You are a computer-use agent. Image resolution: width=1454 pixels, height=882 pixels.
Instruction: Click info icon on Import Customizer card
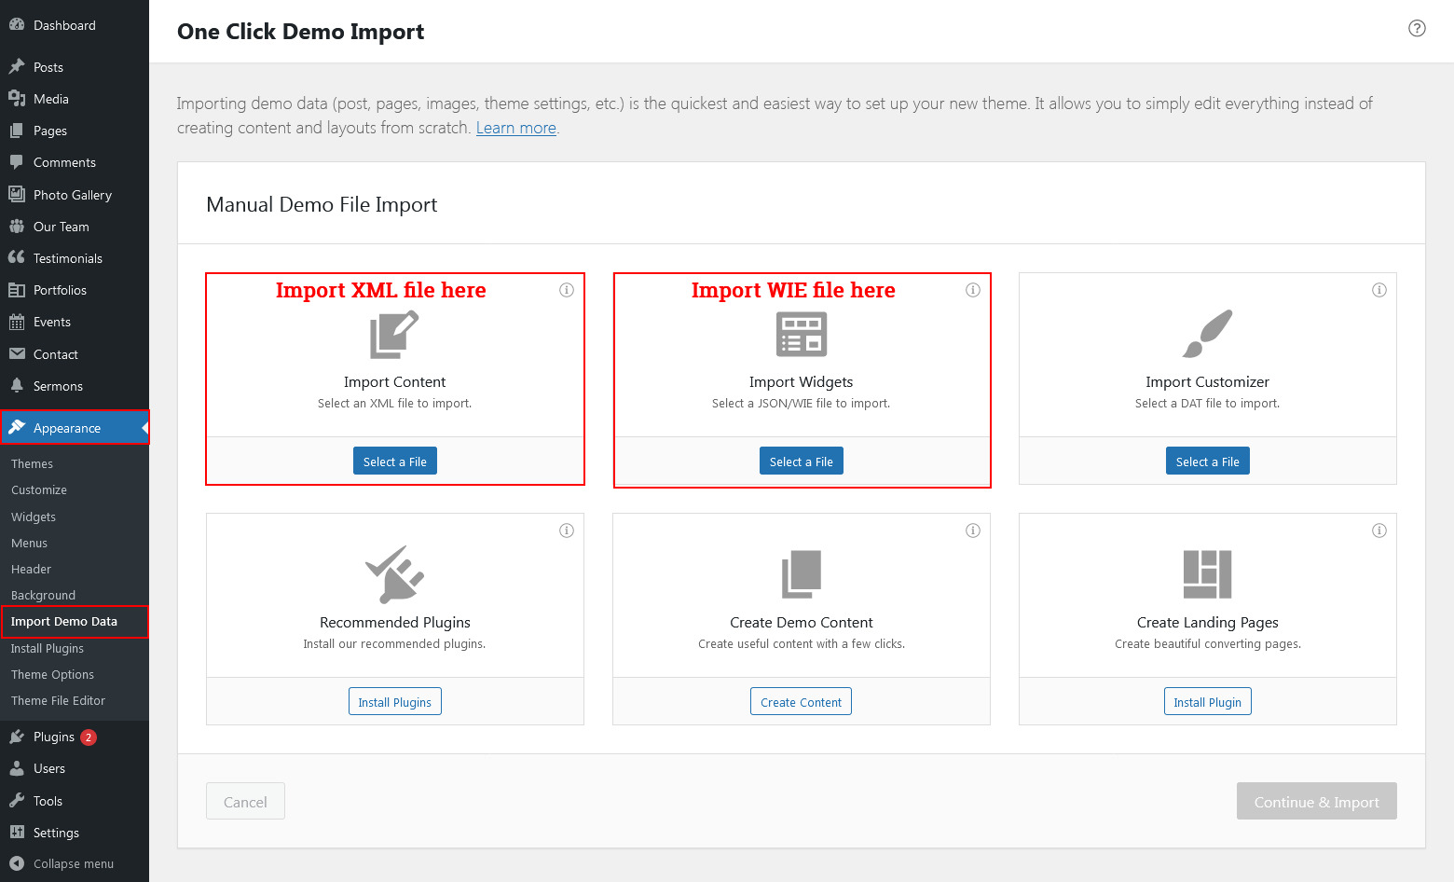(1379, 290)
